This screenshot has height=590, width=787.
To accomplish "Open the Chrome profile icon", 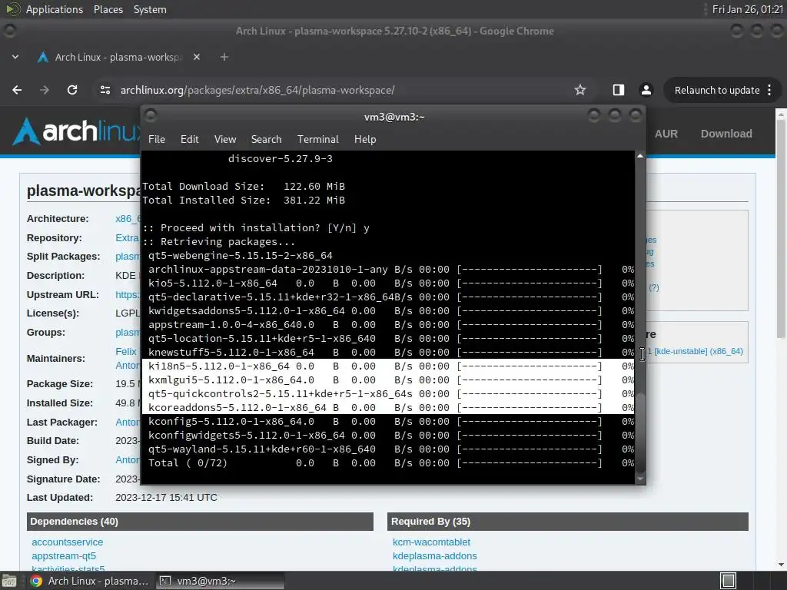I will pyautogui.click(x=646, y=90).
